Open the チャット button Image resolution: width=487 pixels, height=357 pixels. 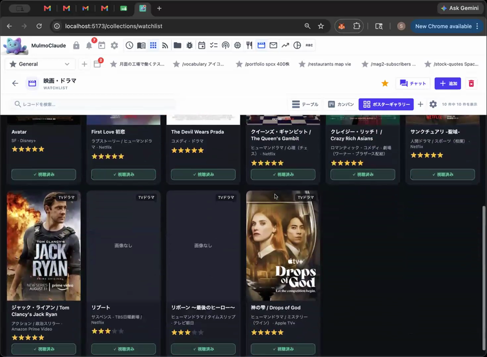point(413,83)
